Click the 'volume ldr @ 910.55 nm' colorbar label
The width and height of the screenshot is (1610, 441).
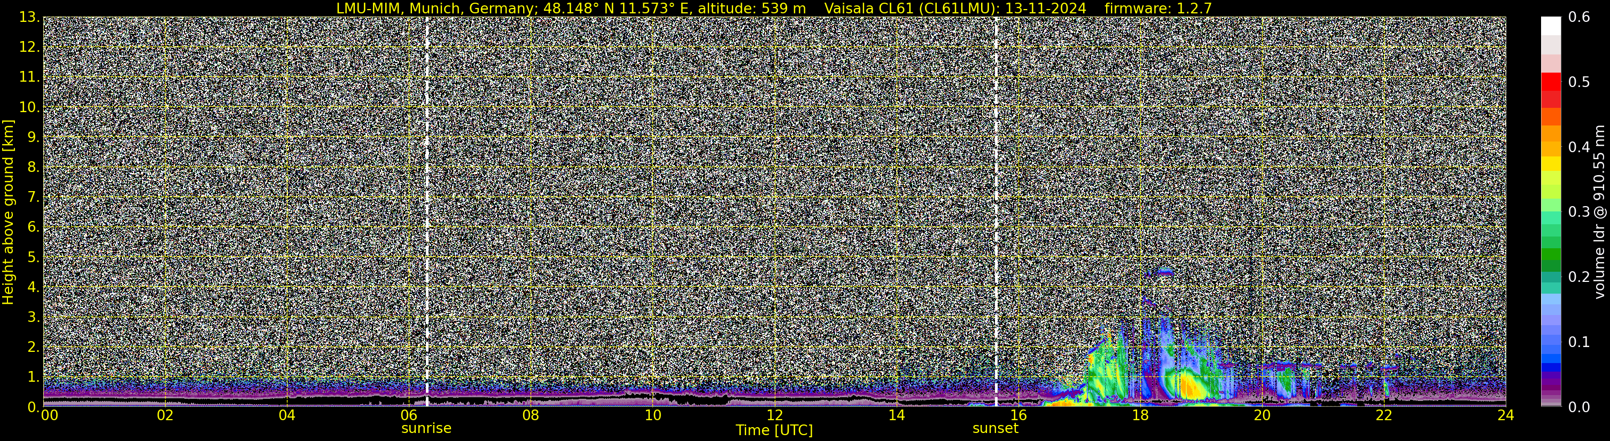tap(1599, 212)
